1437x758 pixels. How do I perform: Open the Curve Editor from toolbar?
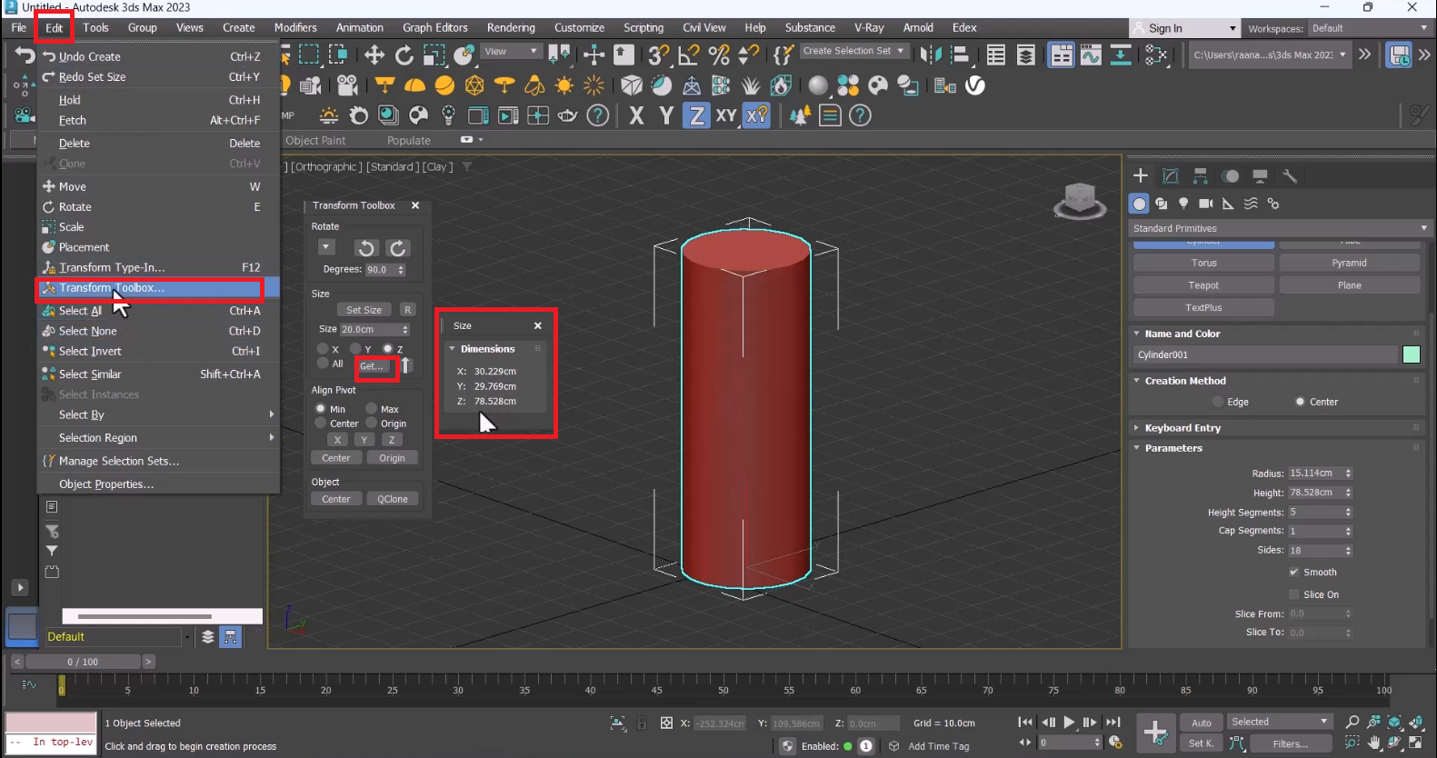[x=1091, y=55]
